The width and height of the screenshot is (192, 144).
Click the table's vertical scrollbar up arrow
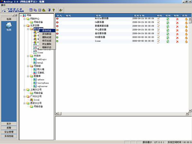[190, 19]
